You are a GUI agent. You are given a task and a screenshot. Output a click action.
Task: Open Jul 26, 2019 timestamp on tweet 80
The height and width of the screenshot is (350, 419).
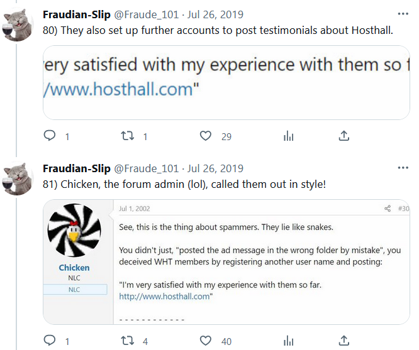215,14
